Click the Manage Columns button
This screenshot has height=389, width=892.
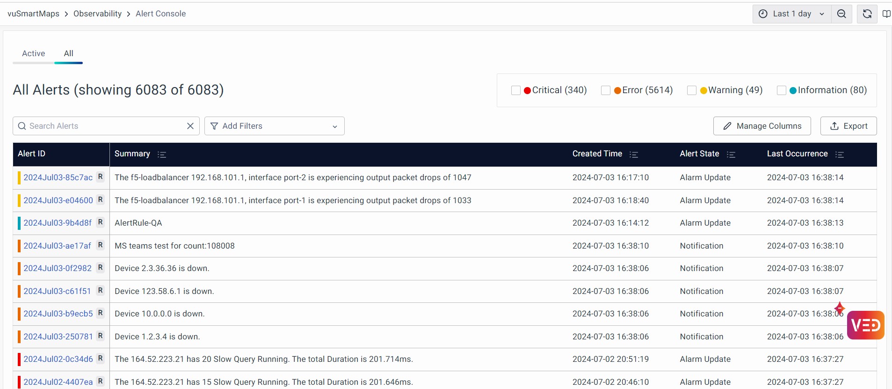tap(762, 126)
